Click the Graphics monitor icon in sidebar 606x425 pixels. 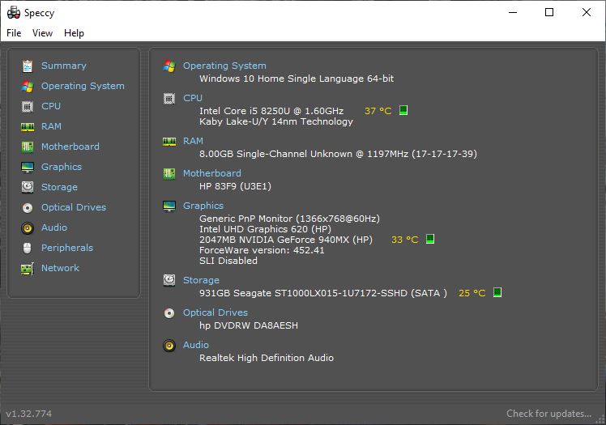28,167
